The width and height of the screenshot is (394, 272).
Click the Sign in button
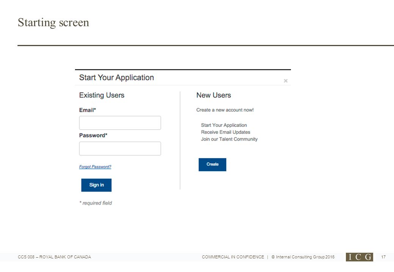(96, 185)
